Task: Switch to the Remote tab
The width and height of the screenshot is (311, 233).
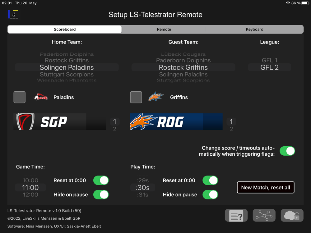Action: pos(164,29)
